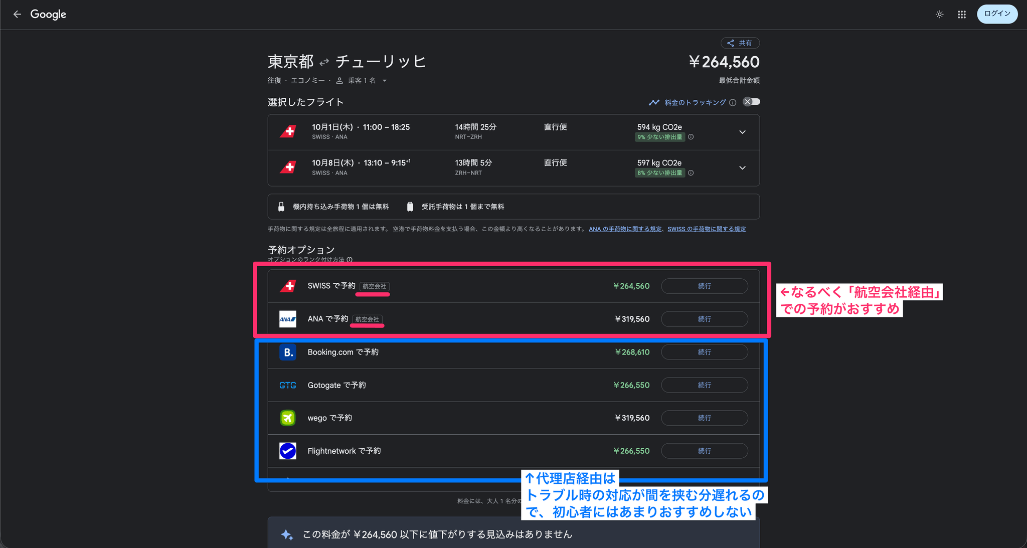Click 続行 for wego で予約

pyautogui.click(x=704, y=418)
